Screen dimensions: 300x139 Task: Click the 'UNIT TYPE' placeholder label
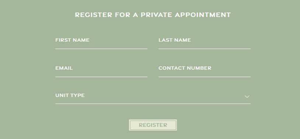[70, 95]
